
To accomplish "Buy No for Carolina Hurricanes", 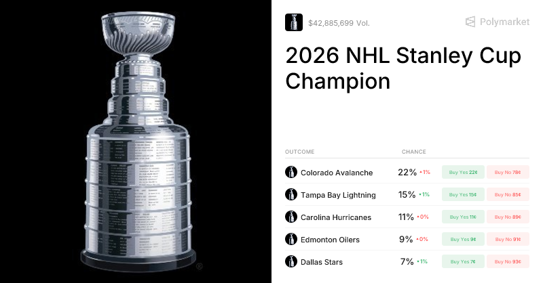I will point(508,217).
